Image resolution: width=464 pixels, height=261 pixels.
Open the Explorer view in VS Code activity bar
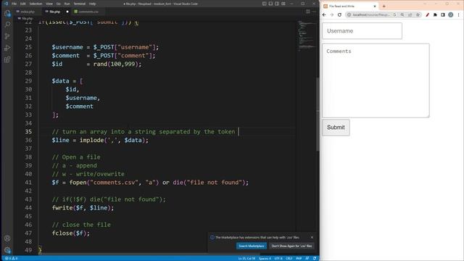(x=7, y=14)
